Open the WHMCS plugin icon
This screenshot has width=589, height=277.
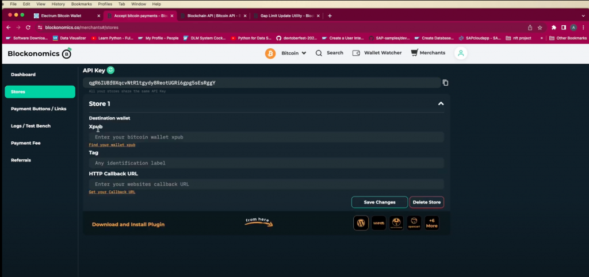coord(378,223)
